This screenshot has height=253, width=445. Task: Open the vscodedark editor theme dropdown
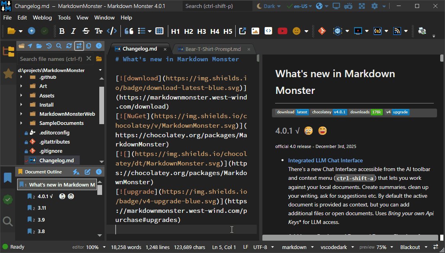(x=352, y=247)
